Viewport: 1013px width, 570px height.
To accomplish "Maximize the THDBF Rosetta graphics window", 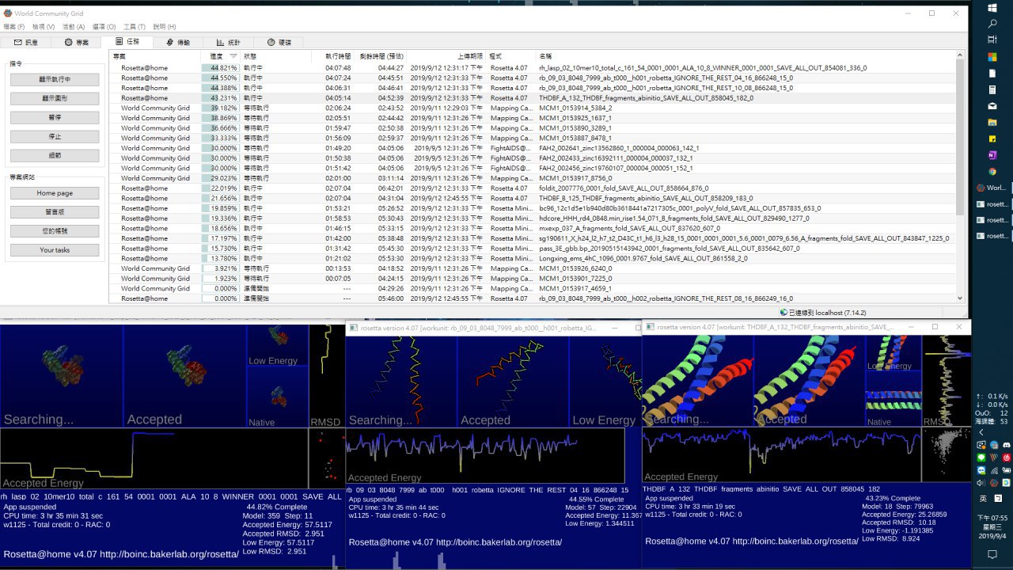I will pyautogui.click(x=934, y=326).
